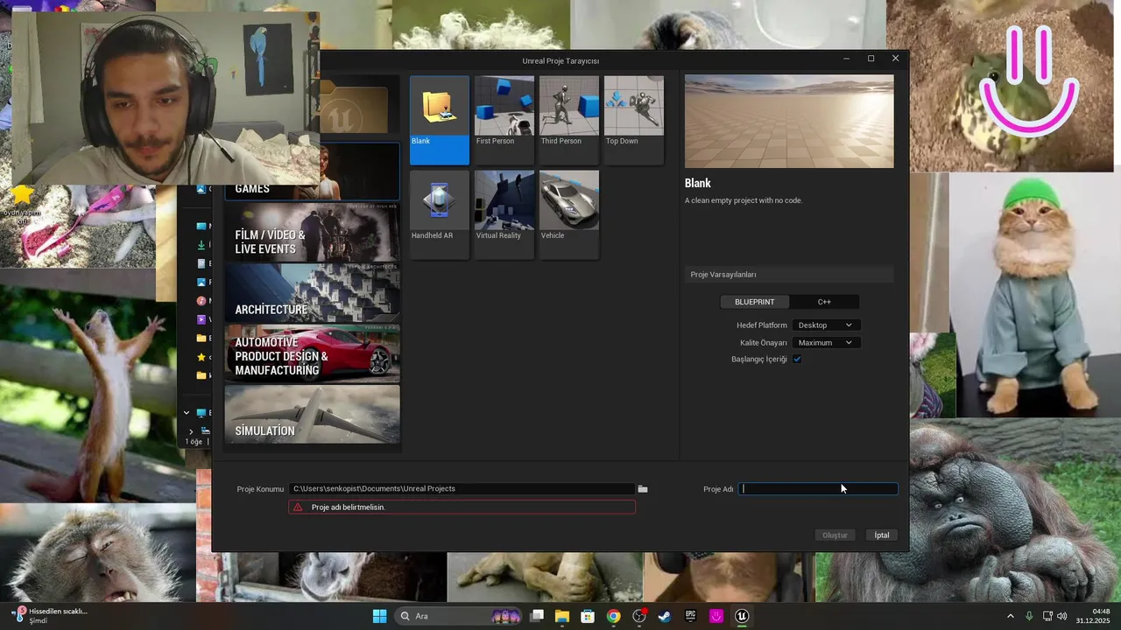Open Steam from the taskbar

665,616
